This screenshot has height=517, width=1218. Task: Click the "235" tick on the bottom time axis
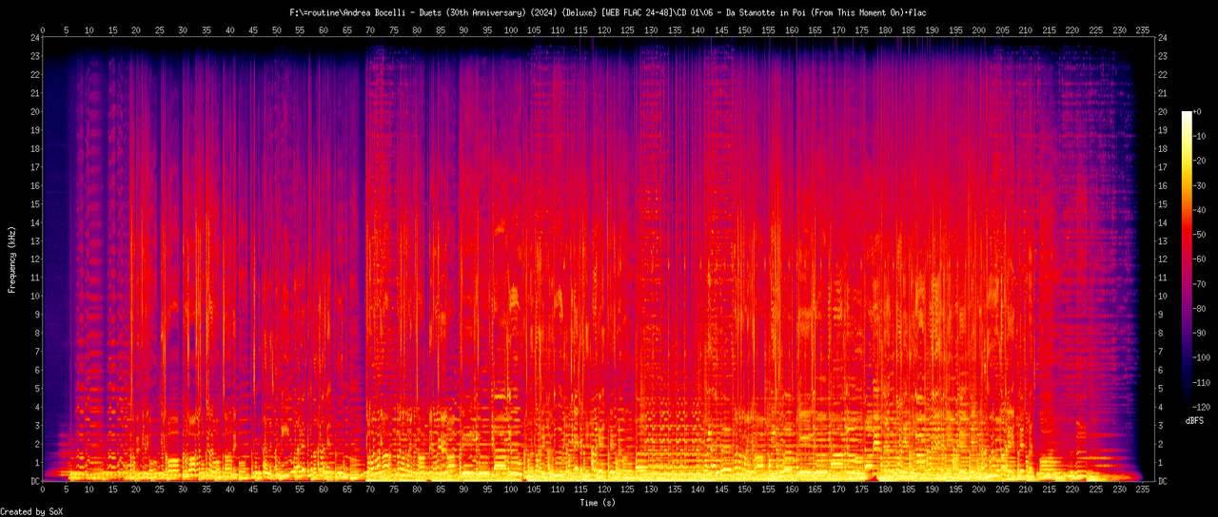tap(1141, 490)
